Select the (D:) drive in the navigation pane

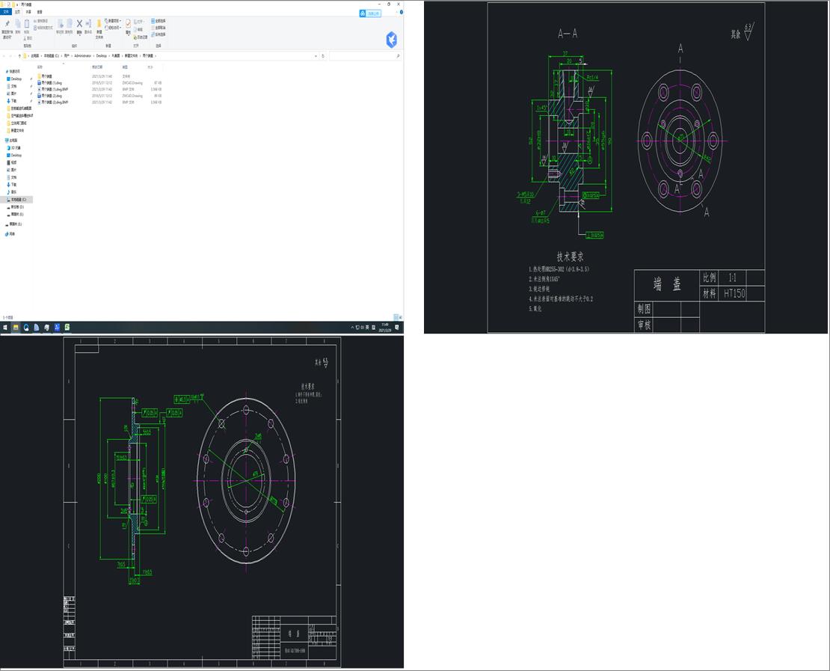[x=16, y=207]
